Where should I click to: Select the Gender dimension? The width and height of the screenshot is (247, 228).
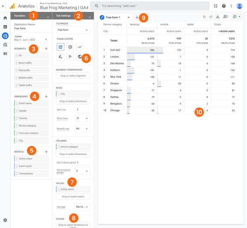[31, 111]
